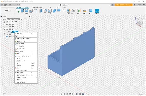Viewport: 146px width, 96px height.
Task: Open a new design tab with plus
Action: coord(112,5)
